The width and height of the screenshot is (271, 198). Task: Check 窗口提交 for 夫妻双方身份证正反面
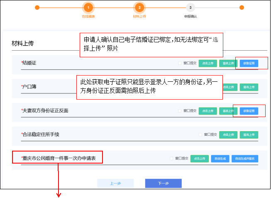(180, 111)
